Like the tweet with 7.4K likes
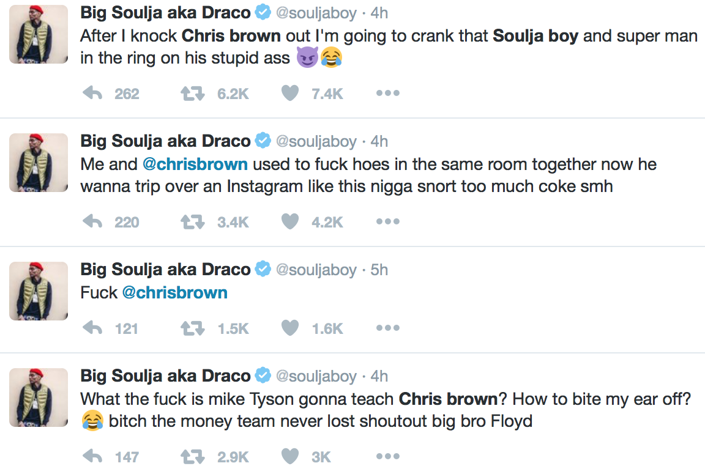 tap(290, 94)
